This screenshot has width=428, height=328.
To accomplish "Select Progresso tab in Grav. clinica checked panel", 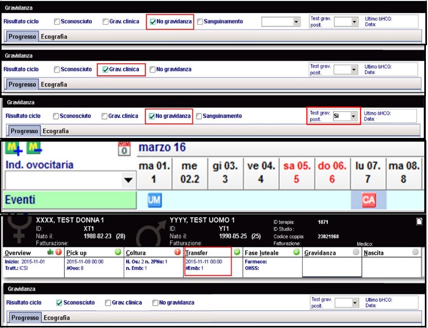I will pos(22,85).
